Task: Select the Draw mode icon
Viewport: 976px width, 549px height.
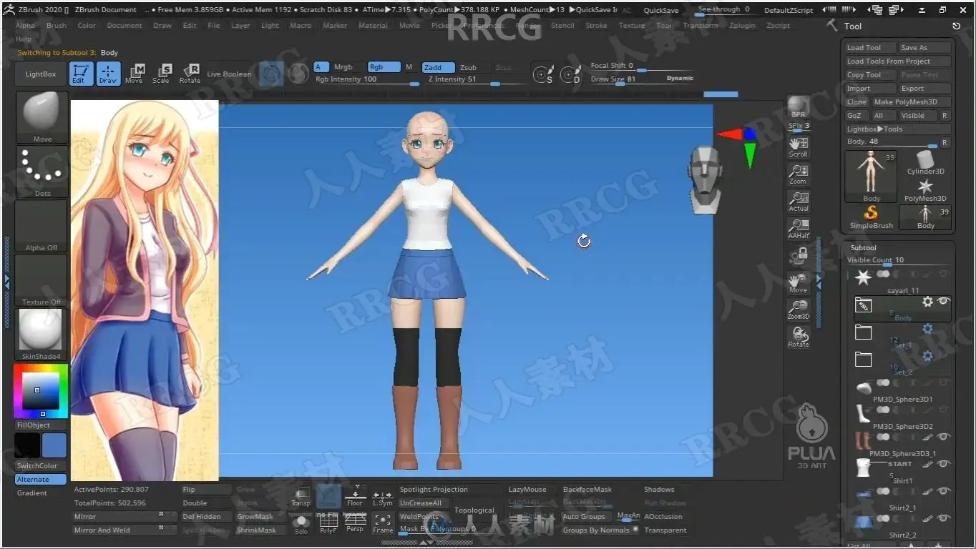Action: [108, 74]
